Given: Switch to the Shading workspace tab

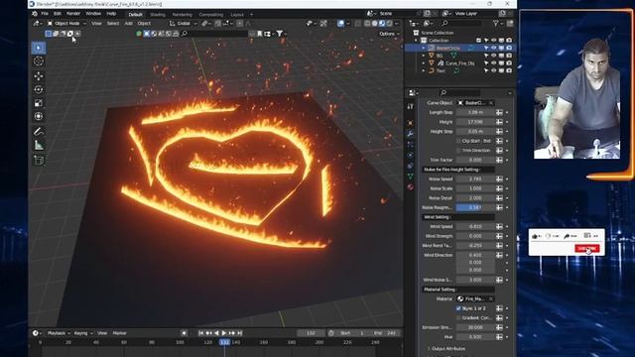Looking at the screenshot, I should 158,15.
